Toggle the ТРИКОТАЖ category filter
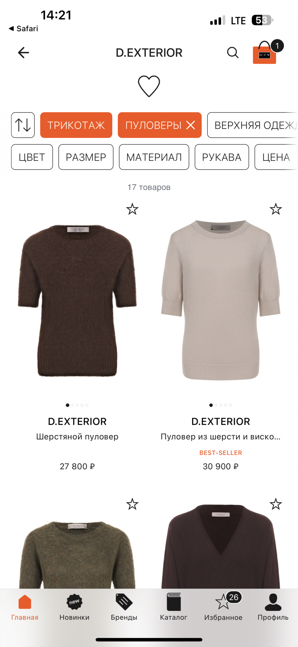This screenshot has width=298, height=647. [x=76, y=125]
